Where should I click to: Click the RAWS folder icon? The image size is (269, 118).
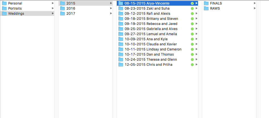click(x=206, y=9)
